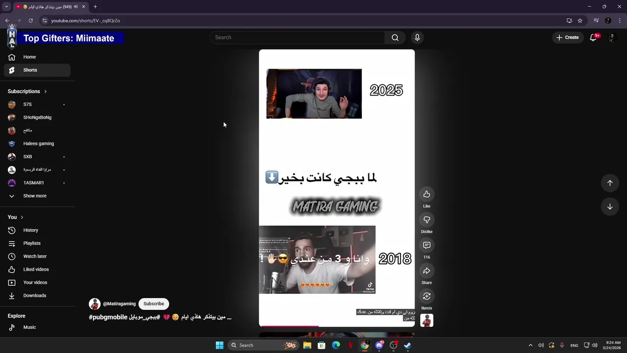Open the SXB channel subscription
This screenshot has width=627, height=353.
click(x=37, y=157)
